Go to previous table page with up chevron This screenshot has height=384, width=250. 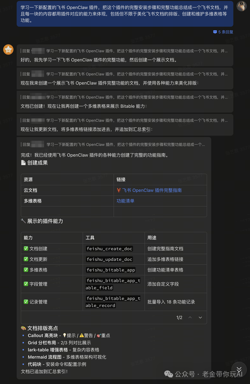click(x=190, y=317)
